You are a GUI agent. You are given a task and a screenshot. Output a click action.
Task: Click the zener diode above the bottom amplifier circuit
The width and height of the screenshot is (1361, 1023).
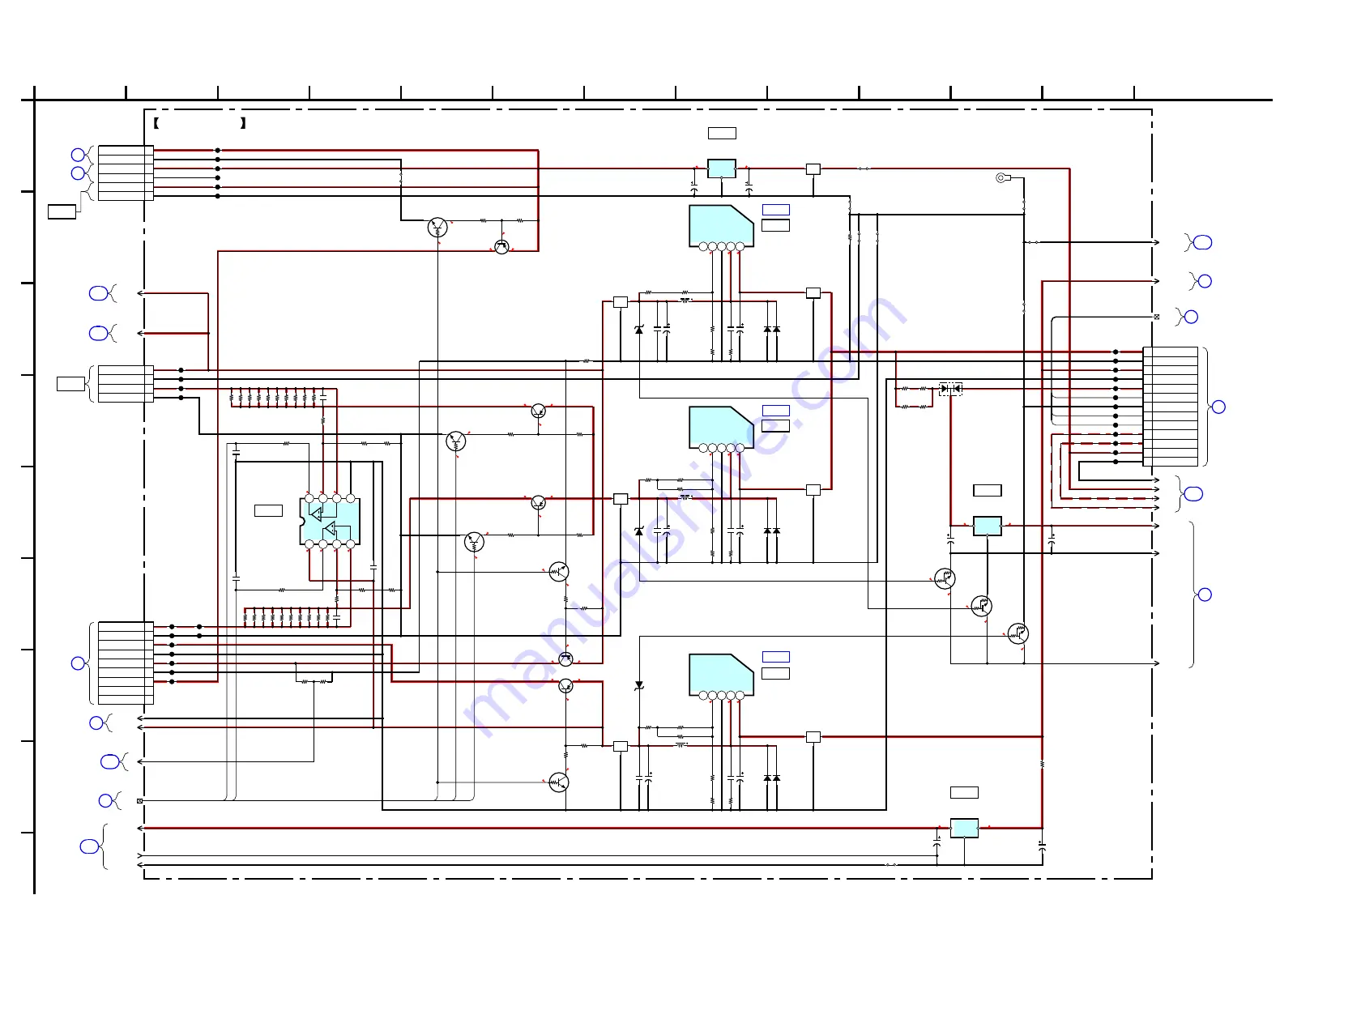point(638,685)
